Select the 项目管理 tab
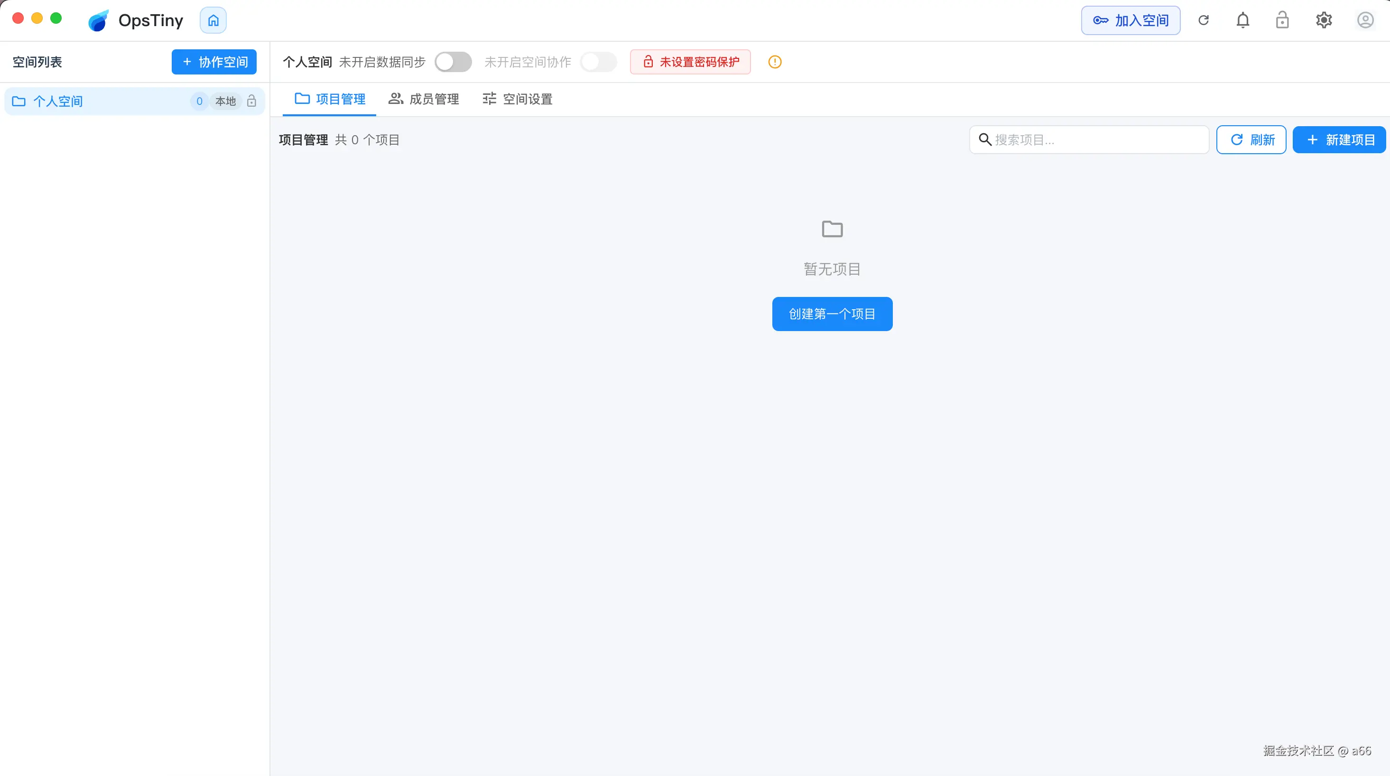Image resolution: width=1390 pixels, height=776 pixels. point(329,99)
